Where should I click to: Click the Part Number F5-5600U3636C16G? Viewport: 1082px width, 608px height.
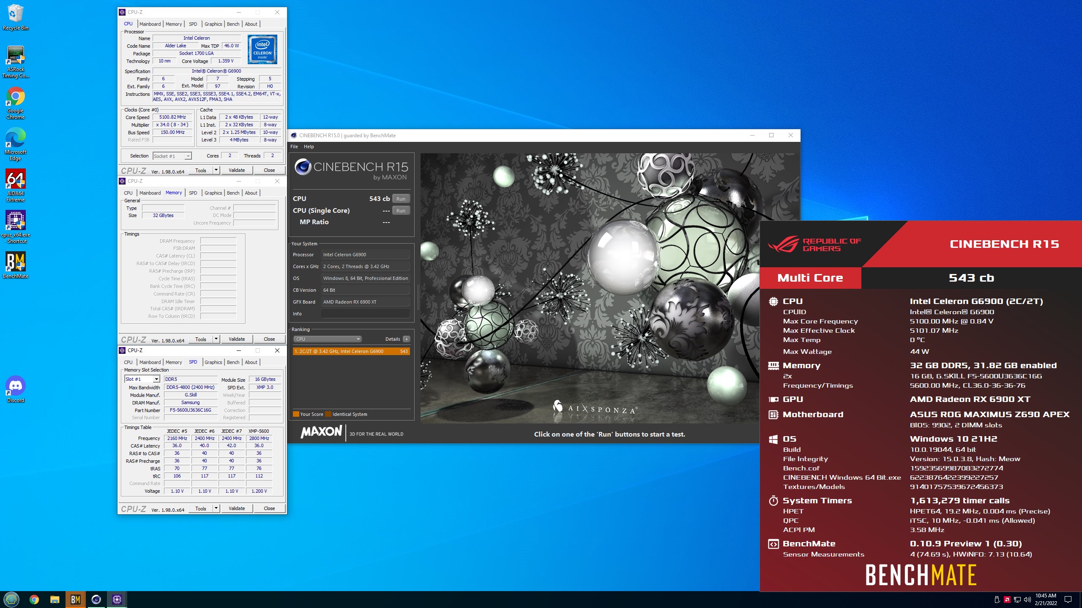click(190, 410)
